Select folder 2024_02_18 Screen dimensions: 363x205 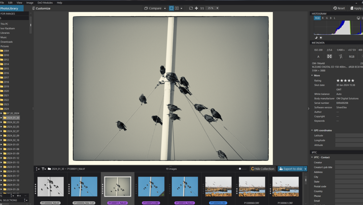pyautogui.click(x=13, y=140)
